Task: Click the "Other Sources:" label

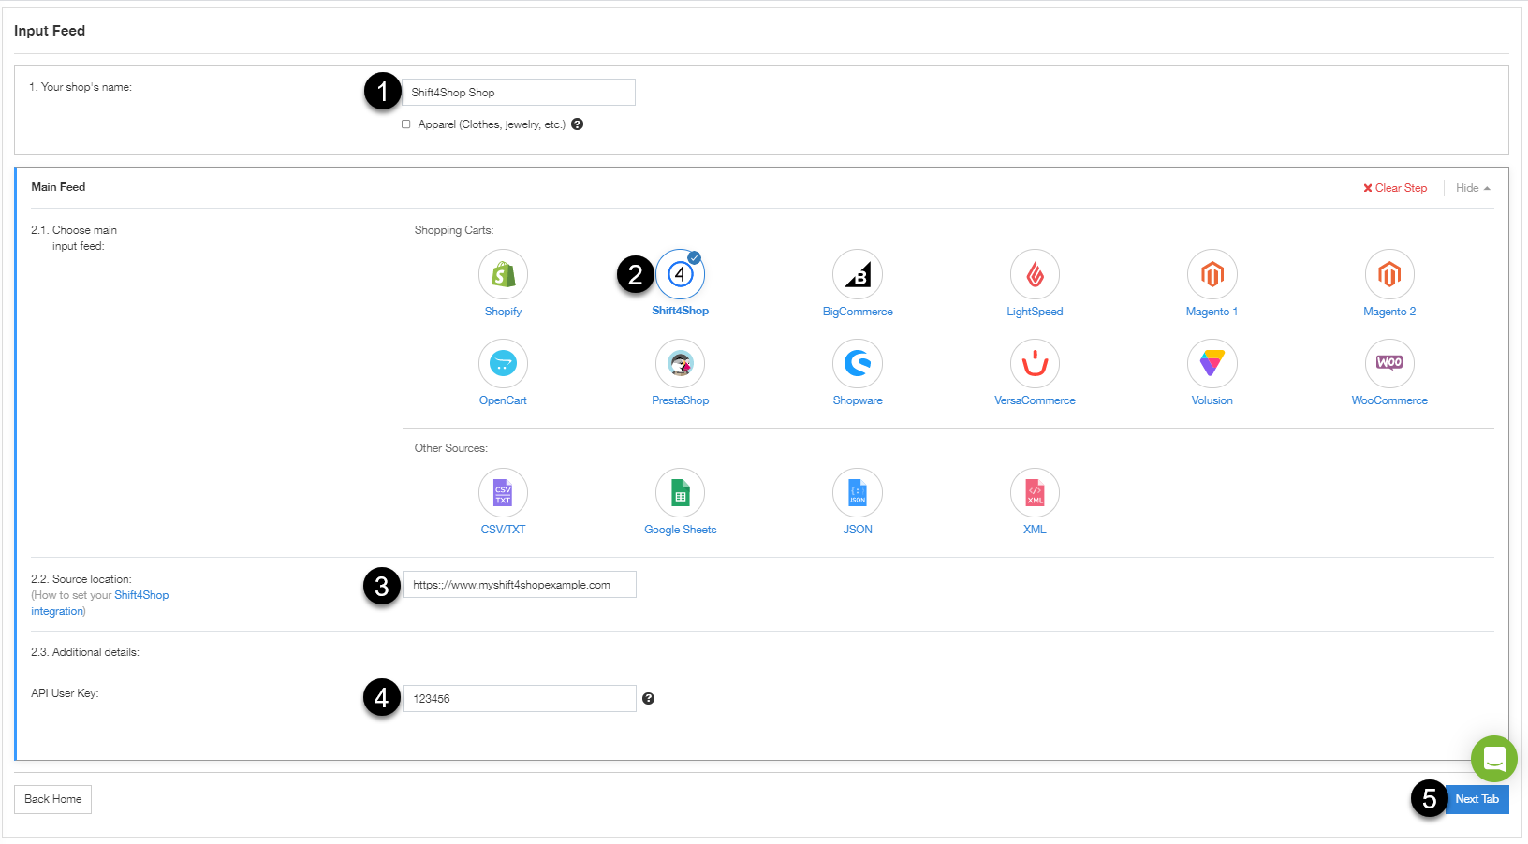Action: point(451,448)
